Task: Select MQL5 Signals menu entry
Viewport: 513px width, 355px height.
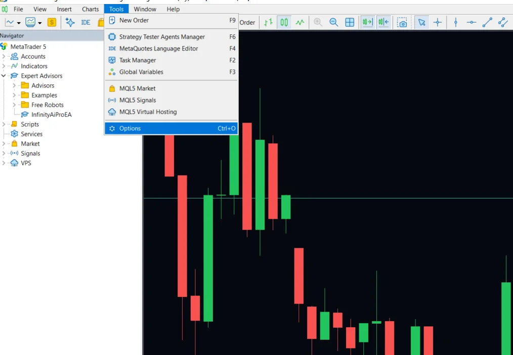Action: pyautogui.click(x=172, y=100)
